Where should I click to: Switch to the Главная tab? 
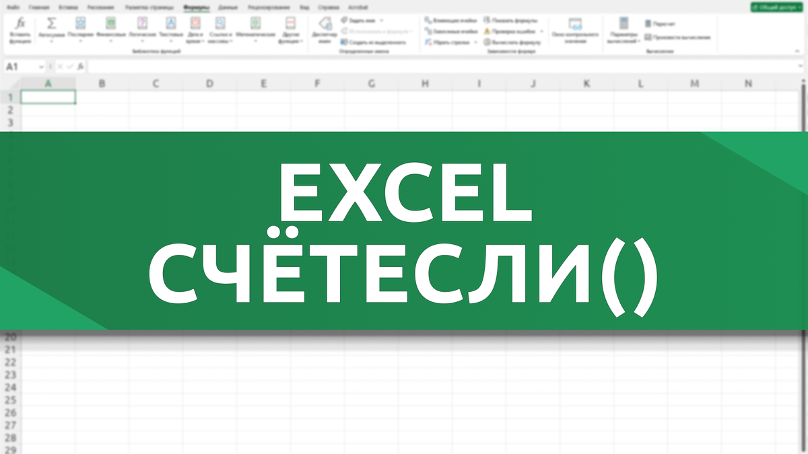(x=39, y=6)
